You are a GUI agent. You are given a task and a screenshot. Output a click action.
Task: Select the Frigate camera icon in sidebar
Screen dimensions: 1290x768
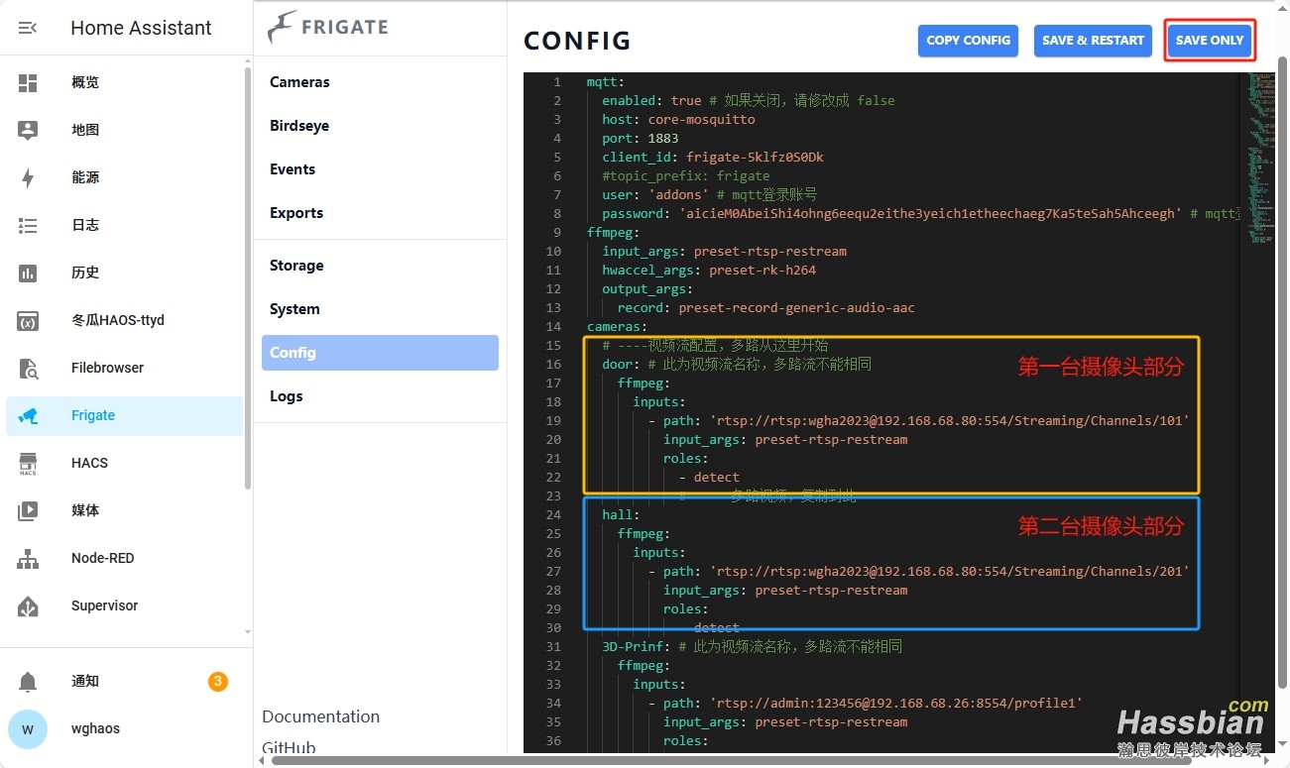tap(28, 415)
